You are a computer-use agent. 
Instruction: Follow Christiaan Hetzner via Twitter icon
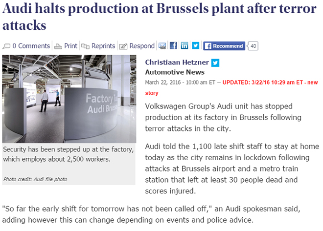215,63
